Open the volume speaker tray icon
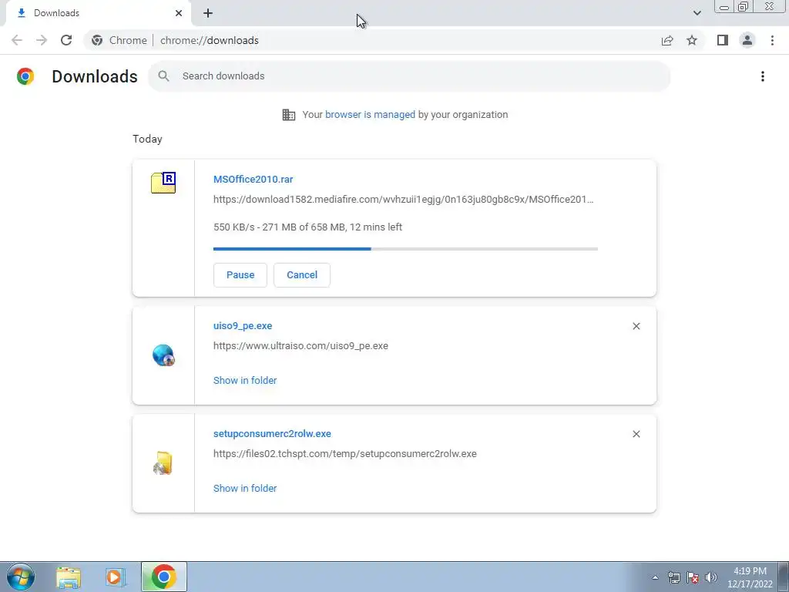 pyautogui.click(x=711, y=578)
